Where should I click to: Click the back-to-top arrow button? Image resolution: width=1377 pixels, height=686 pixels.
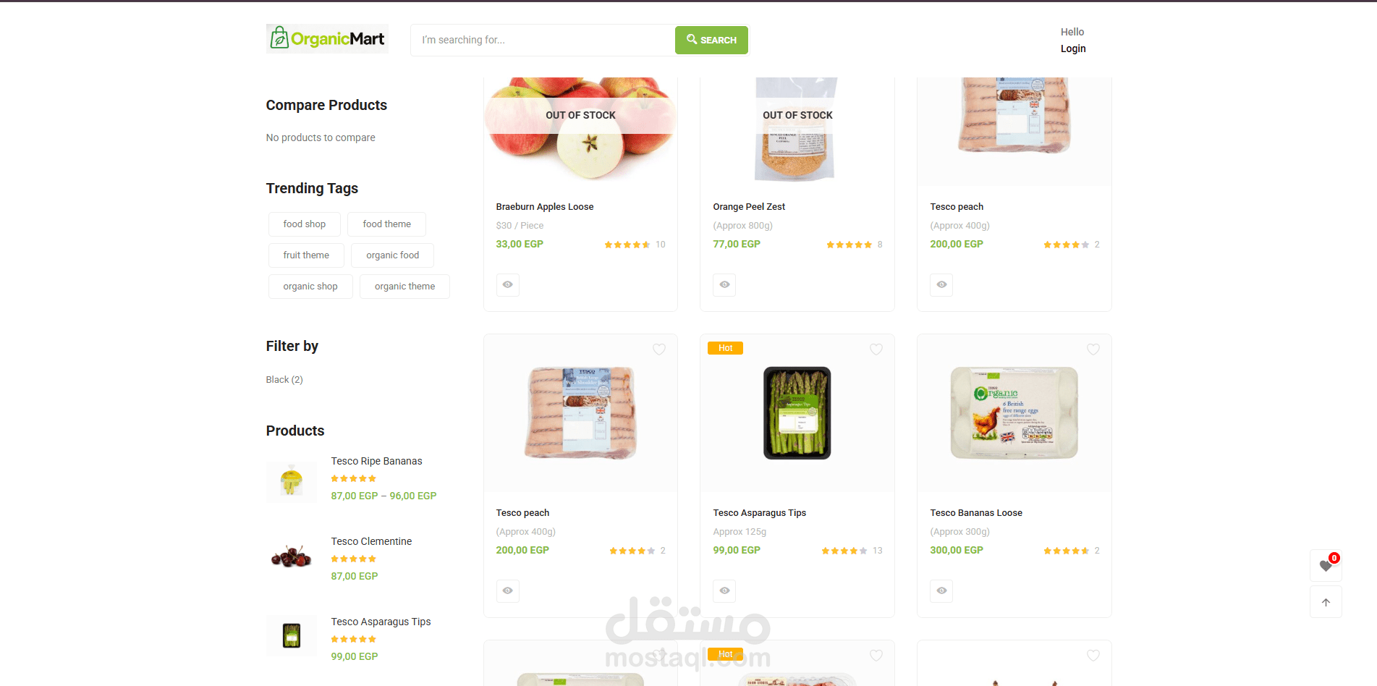(x=1326, y=602)
